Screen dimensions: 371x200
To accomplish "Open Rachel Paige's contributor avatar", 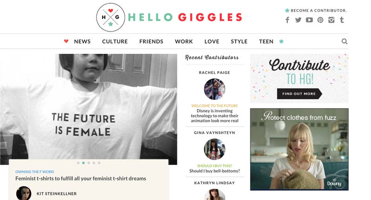I will 215,89.
